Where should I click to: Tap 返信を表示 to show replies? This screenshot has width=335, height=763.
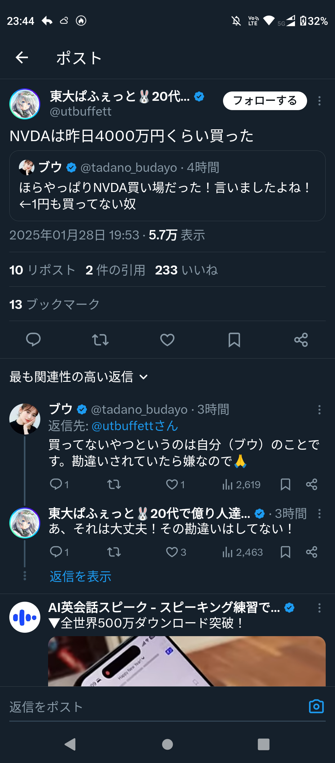click(80, 577)
